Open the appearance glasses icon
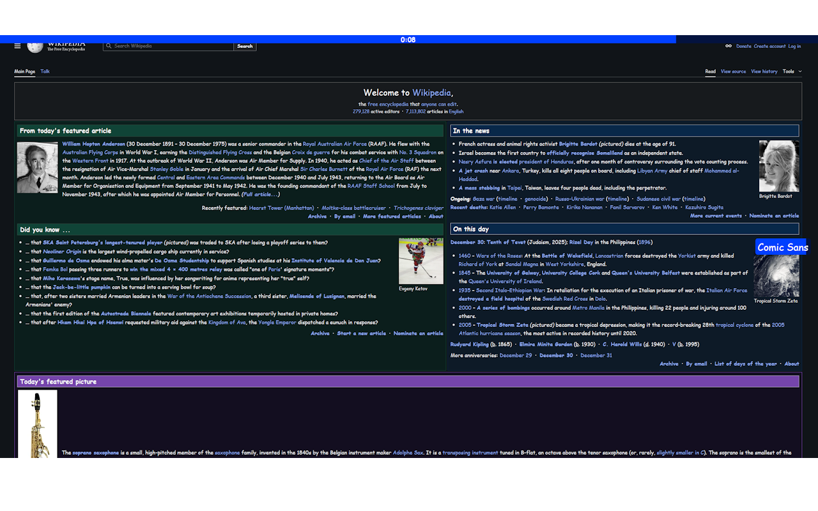The image size is (818, 511). click(728, 46)
